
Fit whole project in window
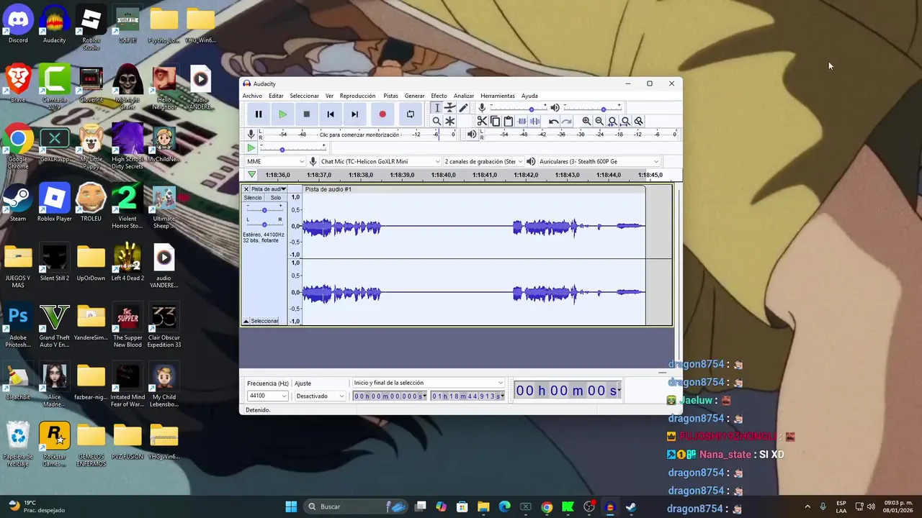click(625, 121)
